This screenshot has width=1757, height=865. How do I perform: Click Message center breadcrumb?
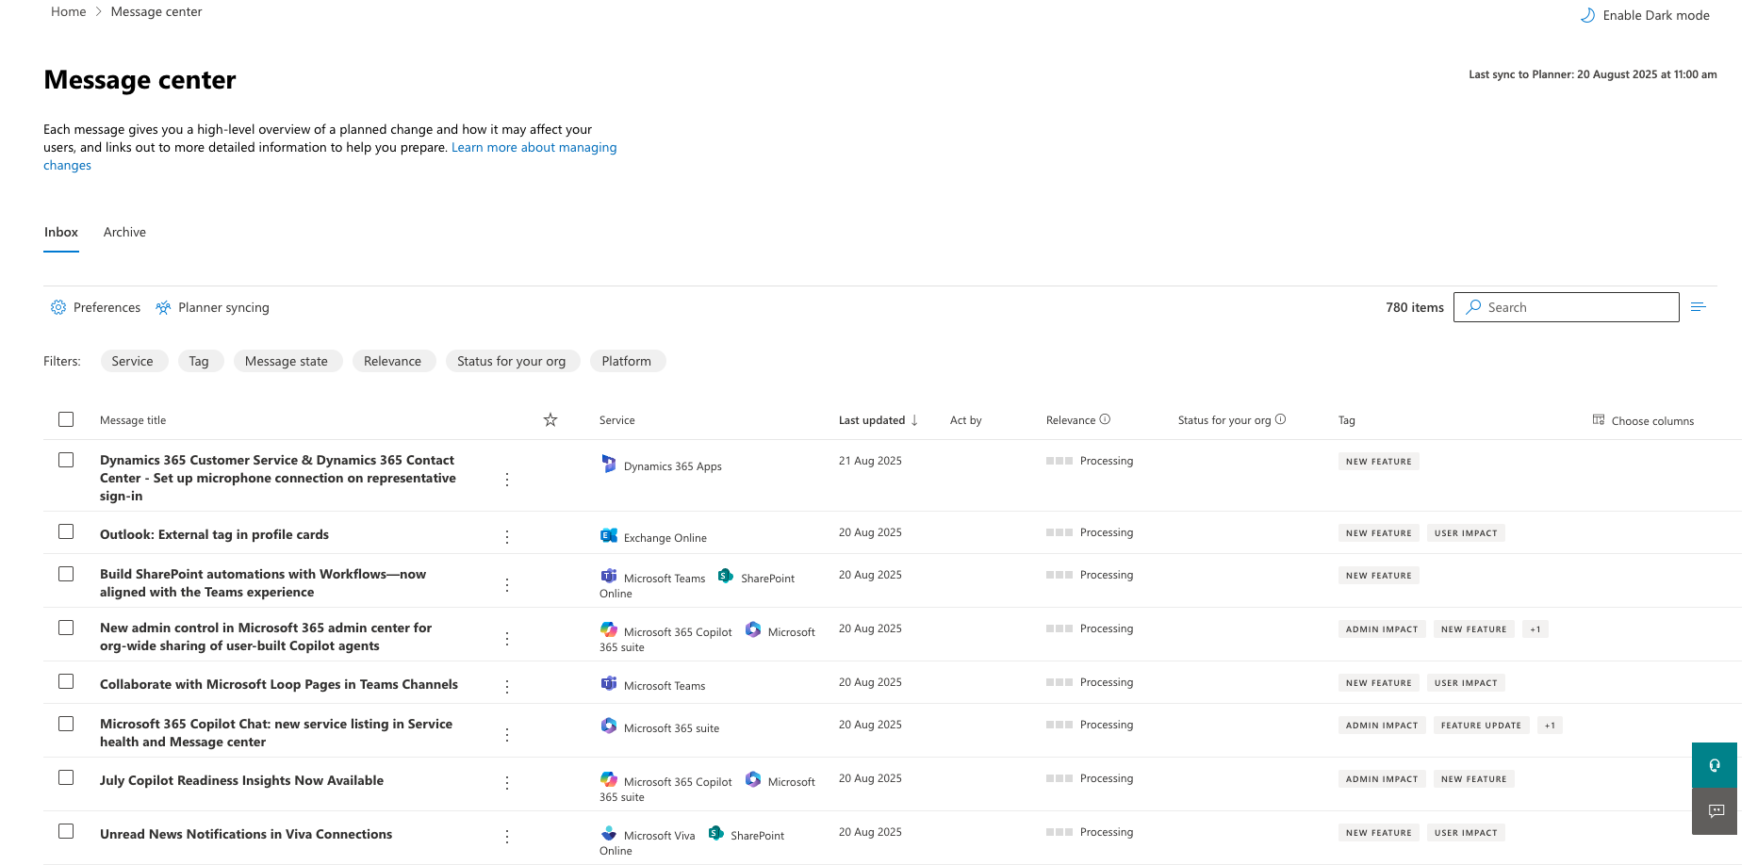(x=156, y=11)
